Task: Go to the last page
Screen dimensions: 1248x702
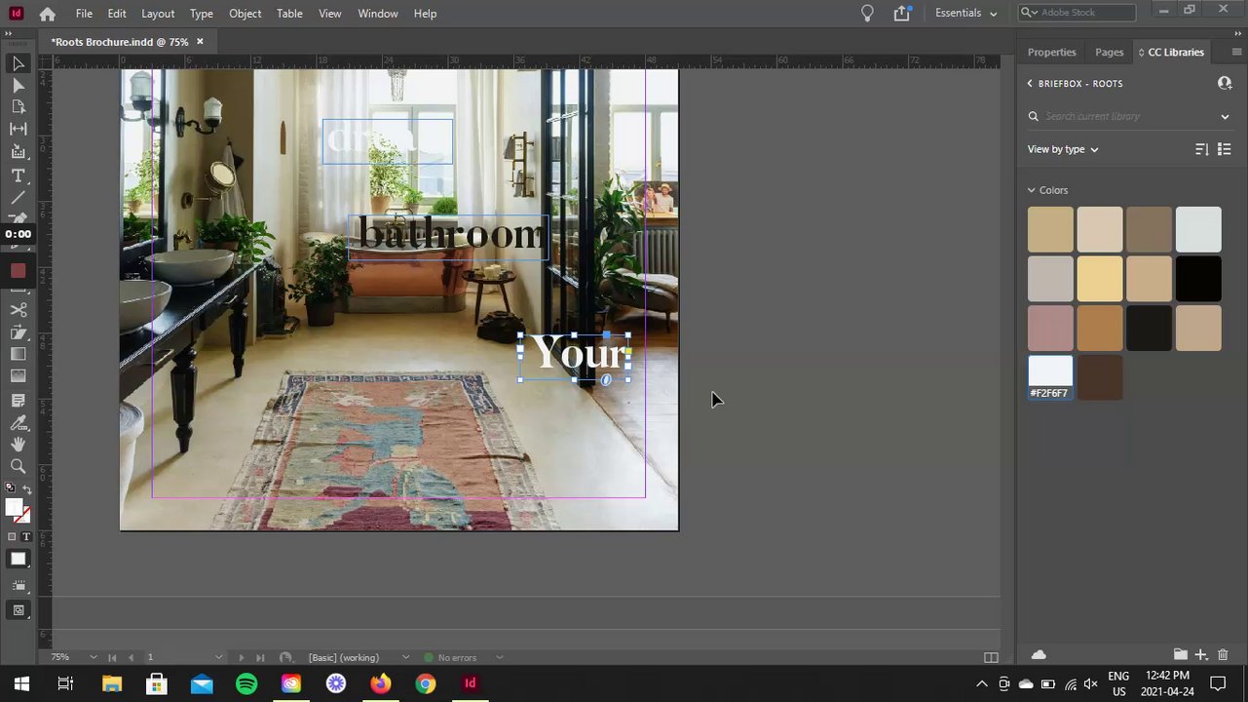Action: tap(259, 657)
